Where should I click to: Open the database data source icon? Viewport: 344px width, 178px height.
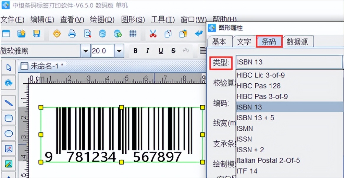pyautogui.click(x=102, y=33)
